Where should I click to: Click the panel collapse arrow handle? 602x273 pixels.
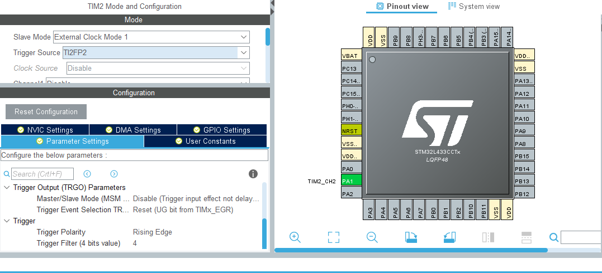pyautogui.click(x=273, y=7)
